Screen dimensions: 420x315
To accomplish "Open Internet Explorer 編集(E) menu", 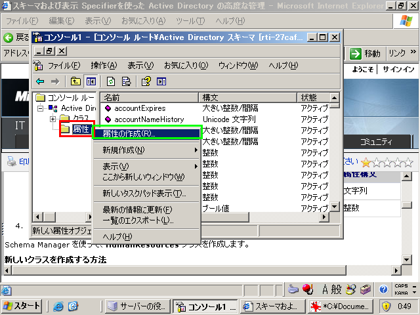I will coord(61,21).
